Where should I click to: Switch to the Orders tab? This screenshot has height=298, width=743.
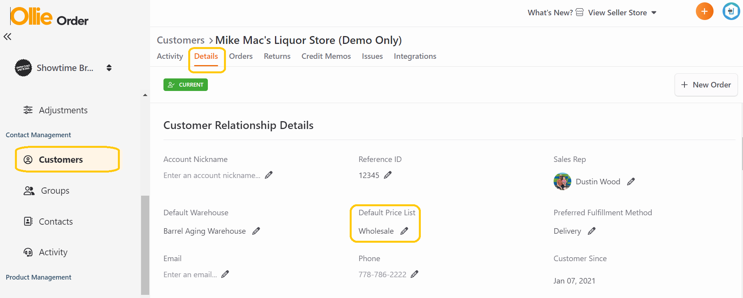[241, 56]
